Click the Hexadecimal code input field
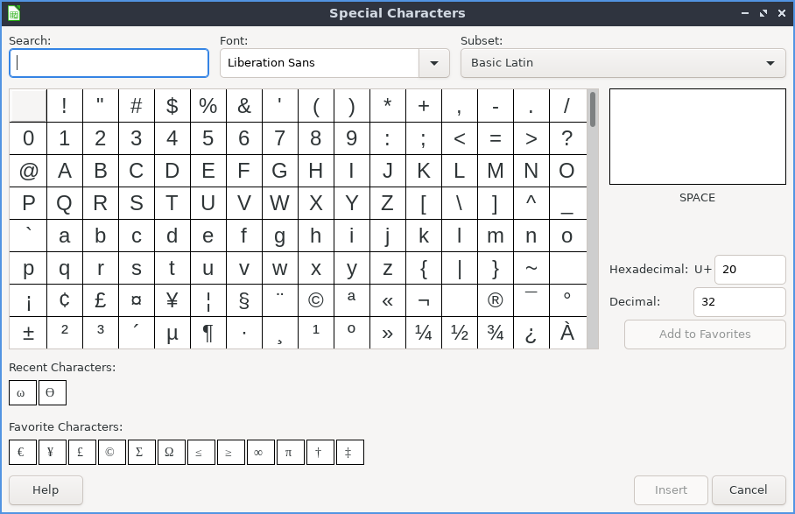Viewport: 795px width, 514px height. tap(749, 270)
